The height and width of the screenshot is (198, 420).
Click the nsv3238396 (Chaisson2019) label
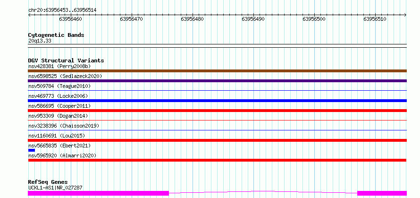click(x=64, y=126)
